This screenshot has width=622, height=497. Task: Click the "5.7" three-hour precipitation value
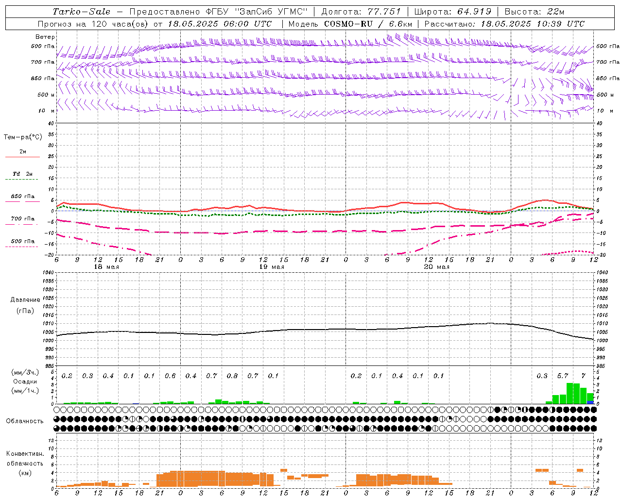coord(563,376)
